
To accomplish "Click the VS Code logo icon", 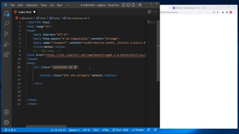I will coord(5,5).
